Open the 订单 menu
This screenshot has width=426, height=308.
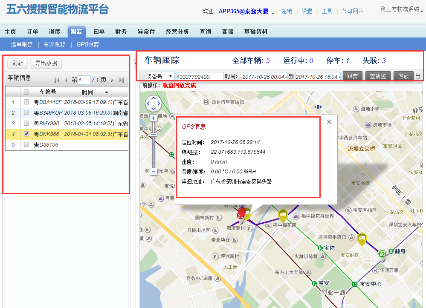click(32, 32)
